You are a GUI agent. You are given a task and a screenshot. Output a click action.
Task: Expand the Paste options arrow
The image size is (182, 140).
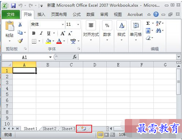point(10,41)
